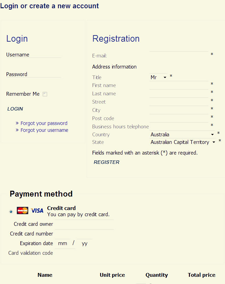Select the Credit card radio button
The image size is (225, 284).
point(11,211)
